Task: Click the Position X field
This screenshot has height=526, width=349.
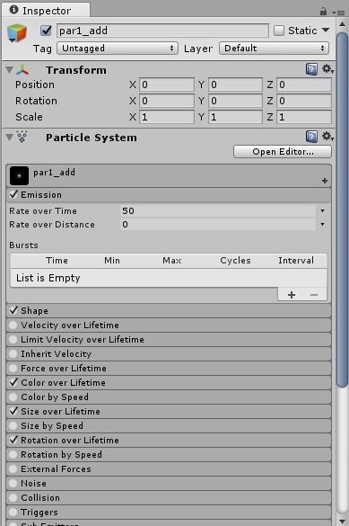Action: pos(167,85)
